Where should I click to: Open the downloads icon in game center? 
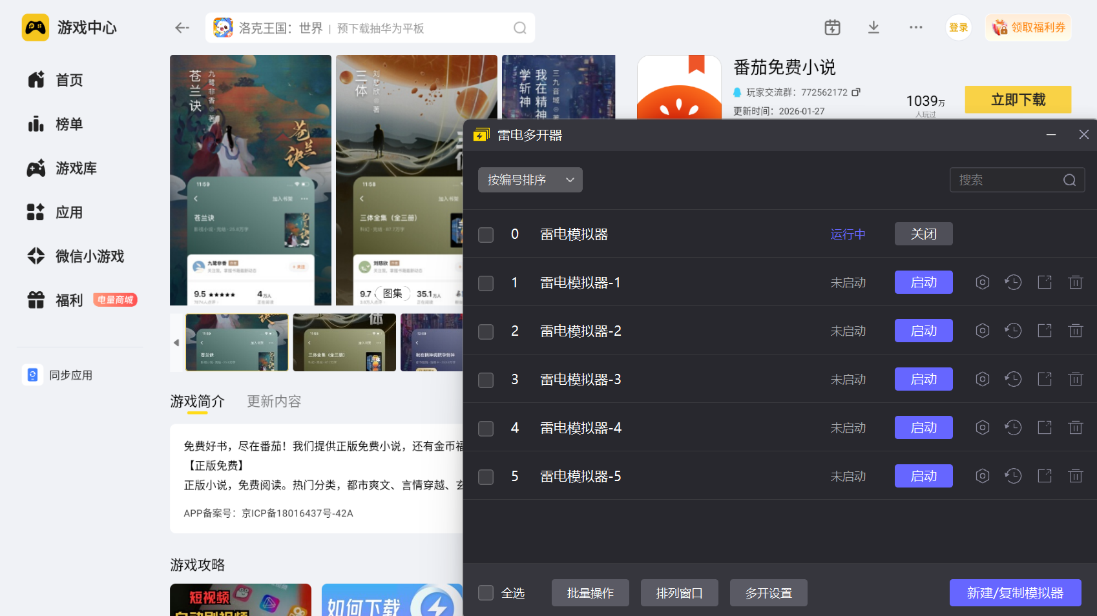pos(873,27)
